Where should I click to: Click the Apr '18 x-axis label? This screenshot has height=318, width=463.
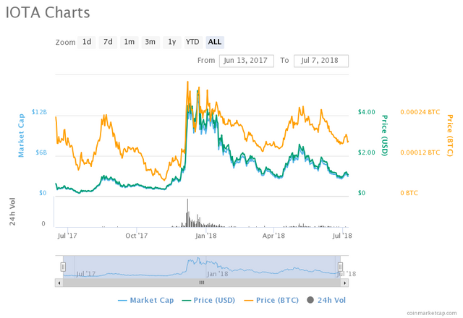point(273,236)
